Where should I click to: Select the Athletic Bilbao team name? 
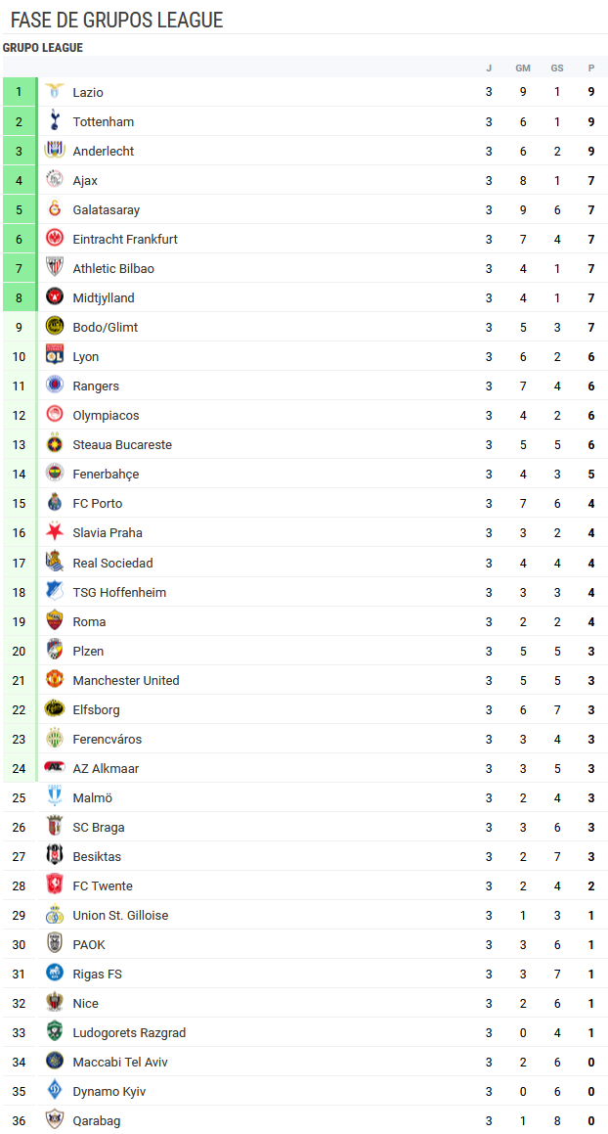click(x=113, y=269)
